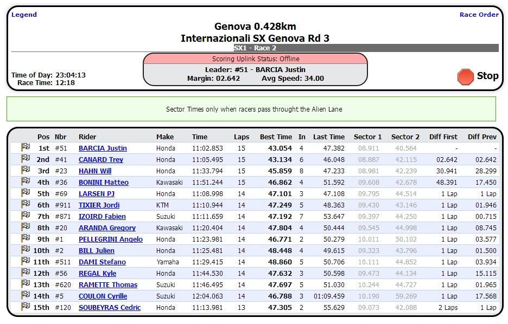Click the flag icon in CANARD Trey's row

tap(25, 159)
